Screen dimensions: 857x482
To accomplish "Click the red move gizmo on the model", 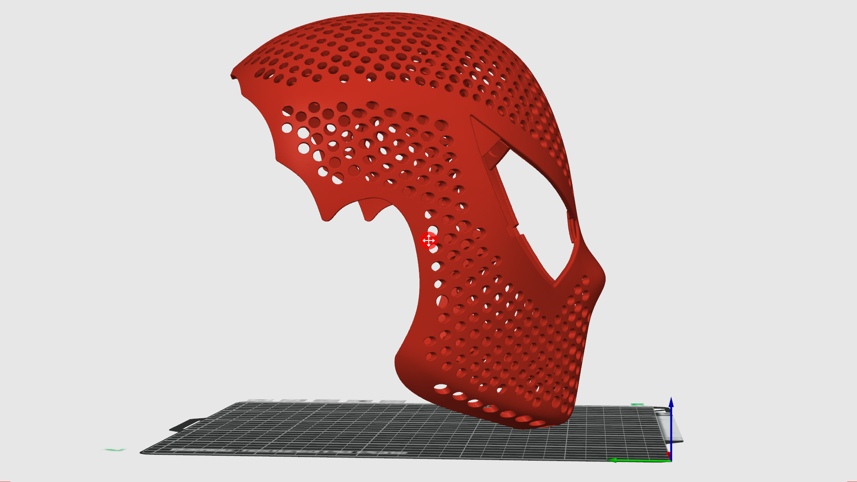I will click(x=428, y=241).
